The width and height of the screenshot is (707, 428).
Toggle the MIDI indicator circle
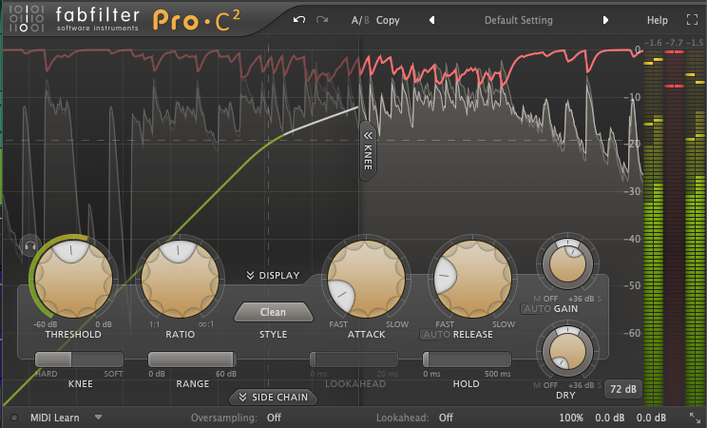[14, 418]
